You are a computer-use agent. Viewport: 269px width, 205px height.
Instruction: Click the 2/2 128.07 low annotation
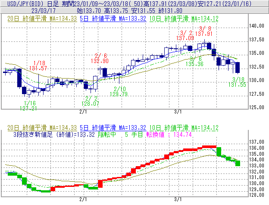click(90, 101)
